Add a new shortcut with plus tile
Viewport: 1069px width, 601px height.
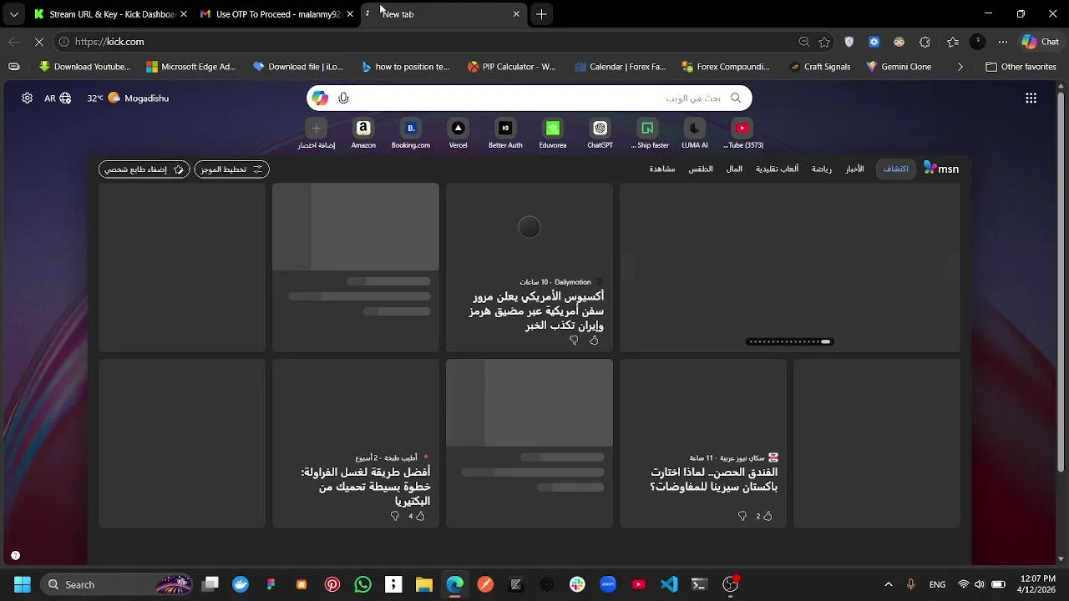(316, 134)
